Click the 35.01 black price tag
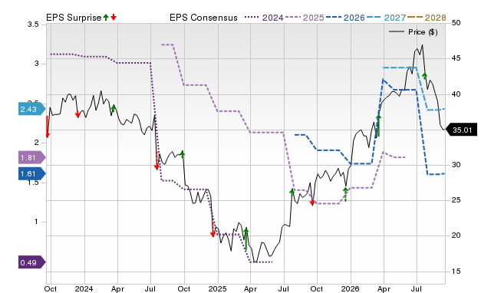491x293 pixels. [461, 130]
